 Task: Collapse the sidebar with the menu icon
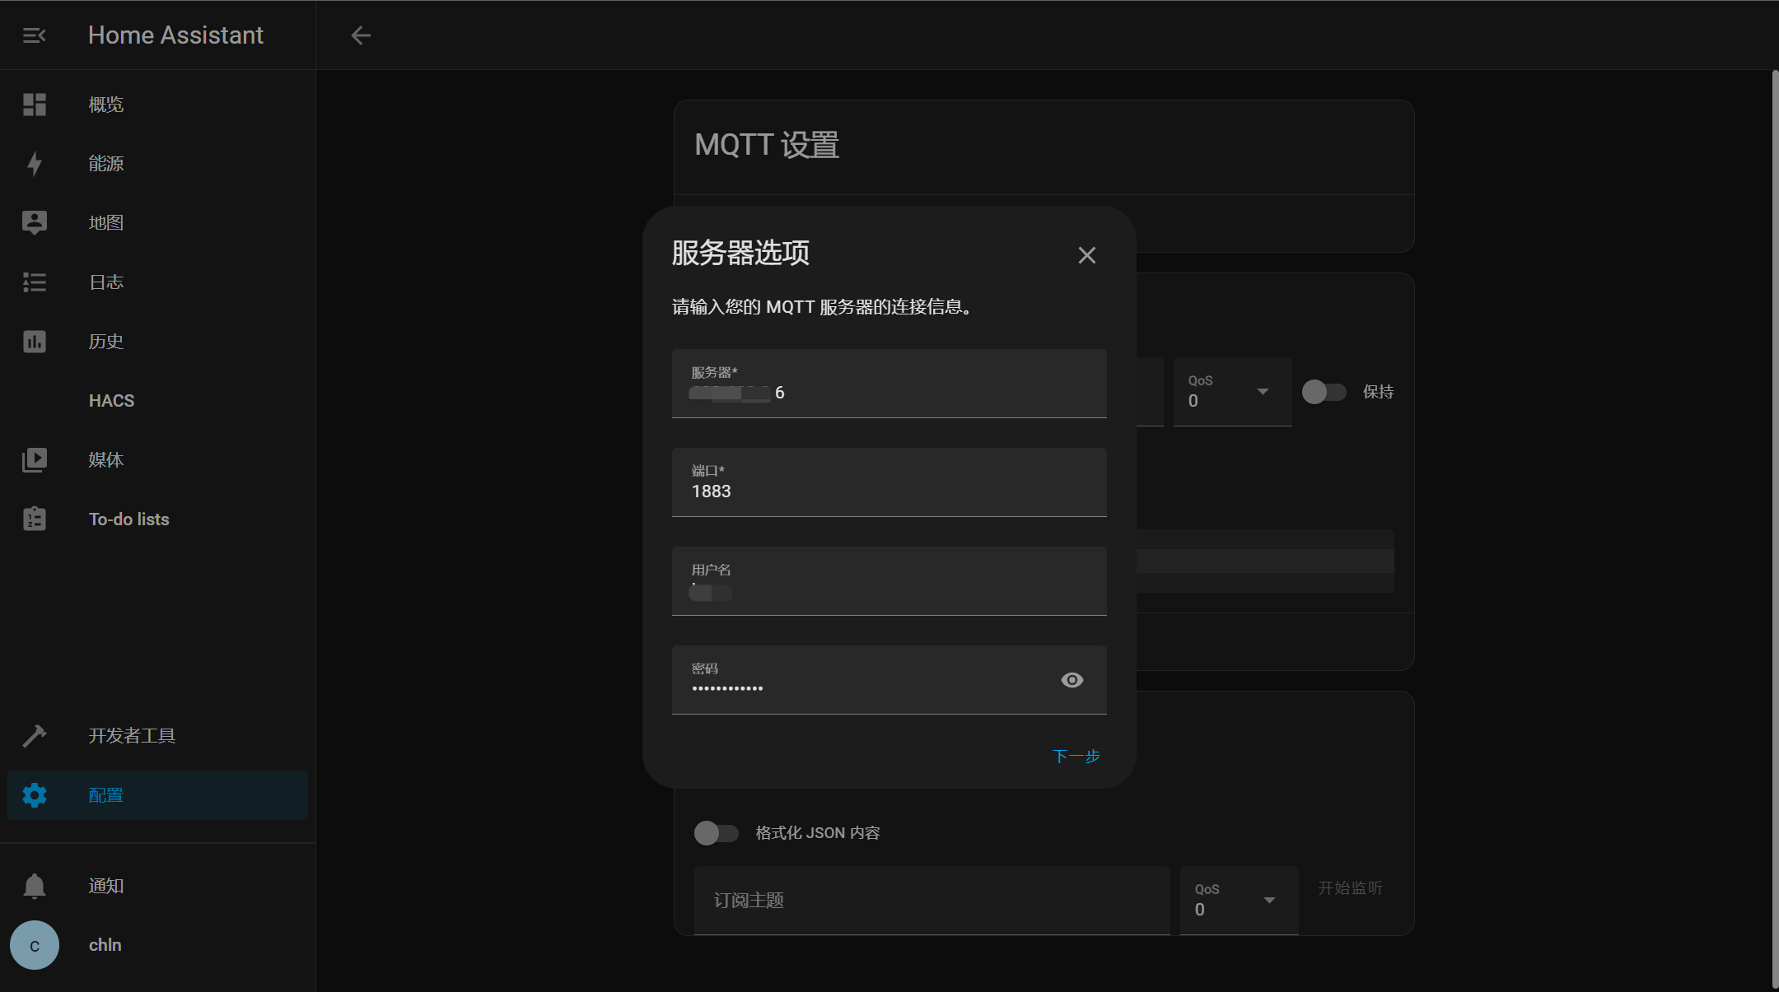point(34,35)
